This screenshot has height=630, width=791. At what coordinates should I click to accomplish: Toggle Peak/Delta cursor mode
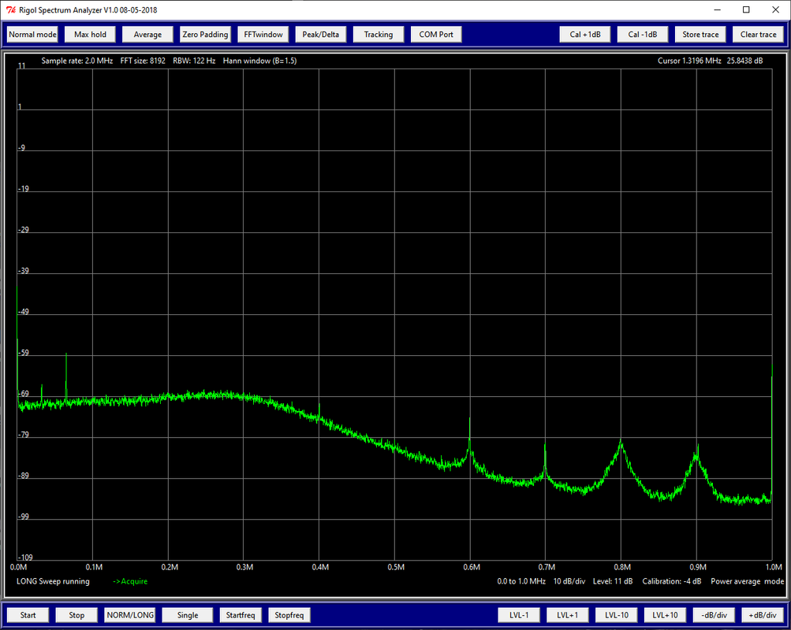click(321, 34)
